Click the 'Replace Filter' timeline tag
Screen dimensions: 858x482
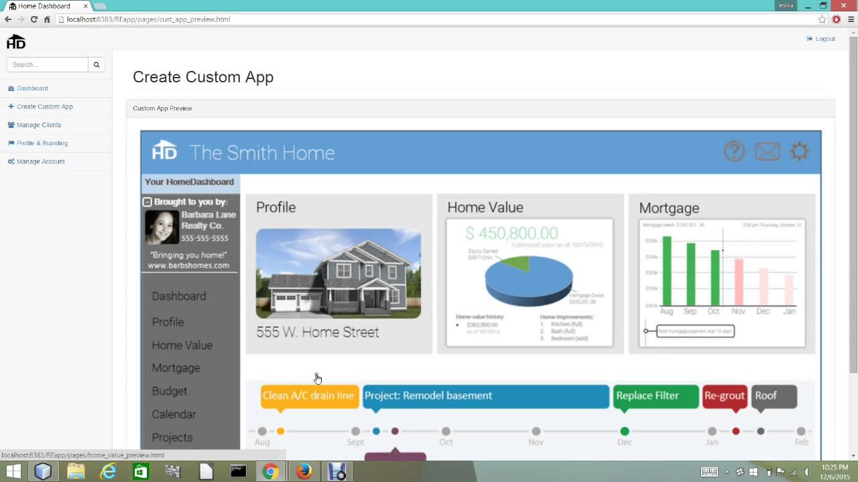pyautogui.click(x=656, y=396)
